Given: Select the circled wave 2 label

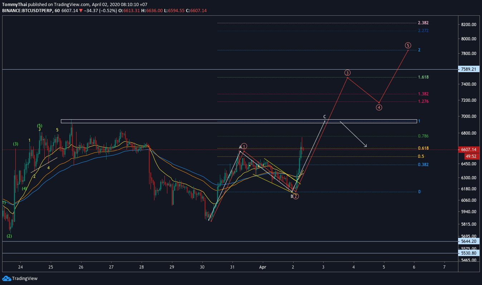Looking at the screenshot, I should pyautogui.click(x=296, y=196).
